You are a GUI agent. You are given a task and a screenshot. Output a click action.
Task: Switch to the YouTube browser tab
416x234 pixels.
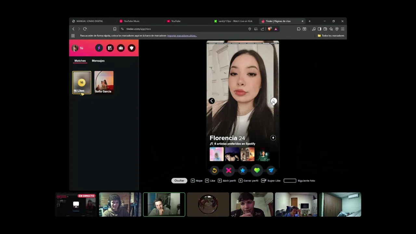click(x=188, y=21)
